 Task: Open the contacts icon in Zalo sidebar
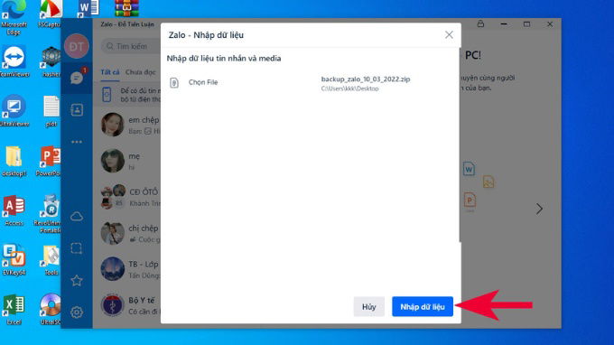click(77, 109)
